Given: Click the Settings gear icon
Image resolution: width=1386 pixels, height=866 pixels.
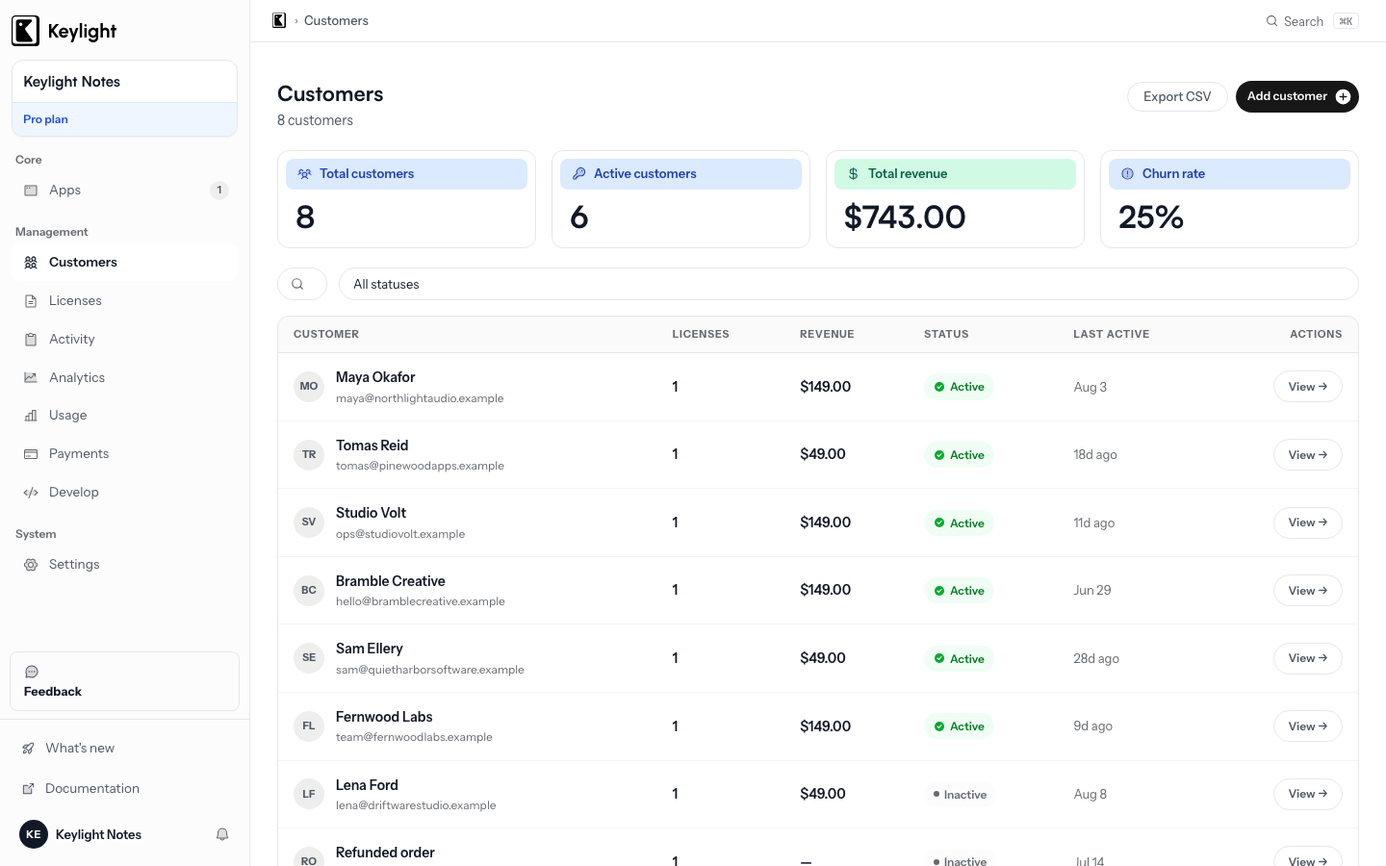Looking at the screenshot, I should tap(31, 565).
